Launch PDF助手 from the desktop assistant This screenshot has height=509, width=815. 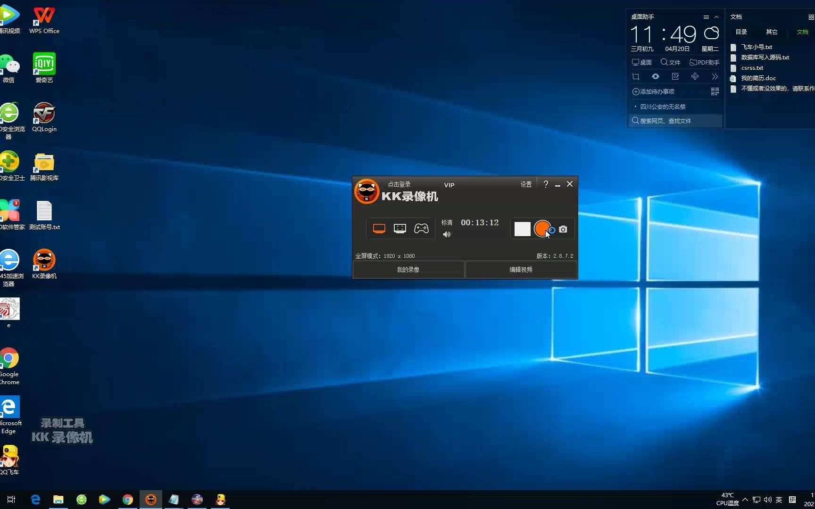(704, 62)
